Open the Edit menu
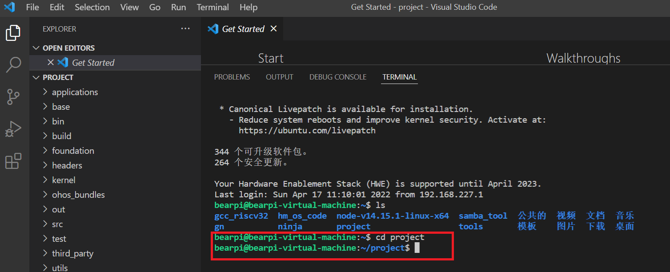 click(57, 7)
